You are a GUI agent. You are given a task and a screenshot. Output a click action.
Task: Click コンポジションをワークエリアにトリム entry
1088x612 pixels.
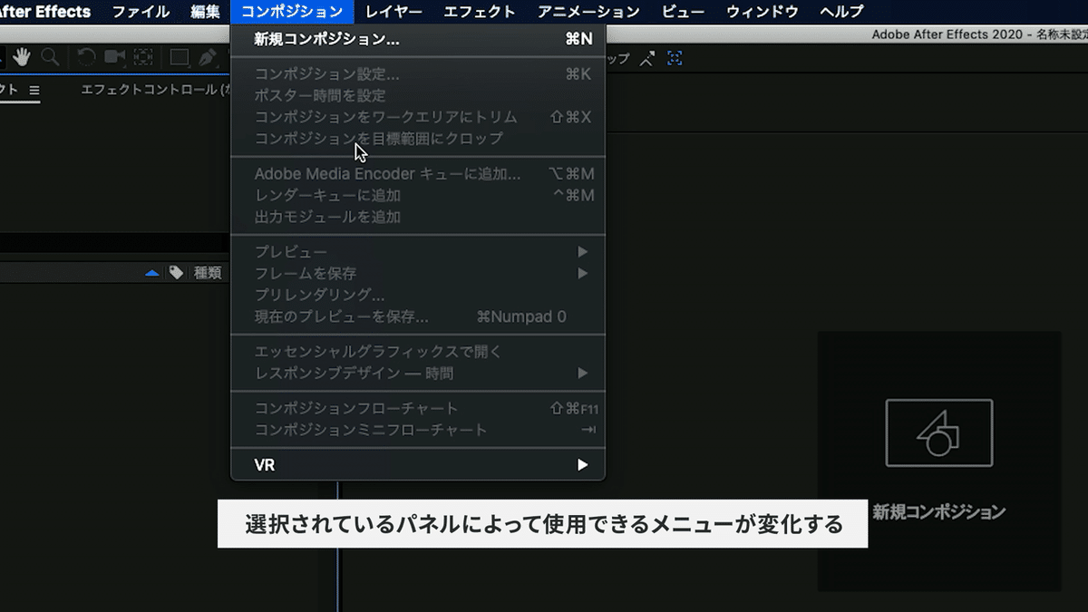coord(418,117)
